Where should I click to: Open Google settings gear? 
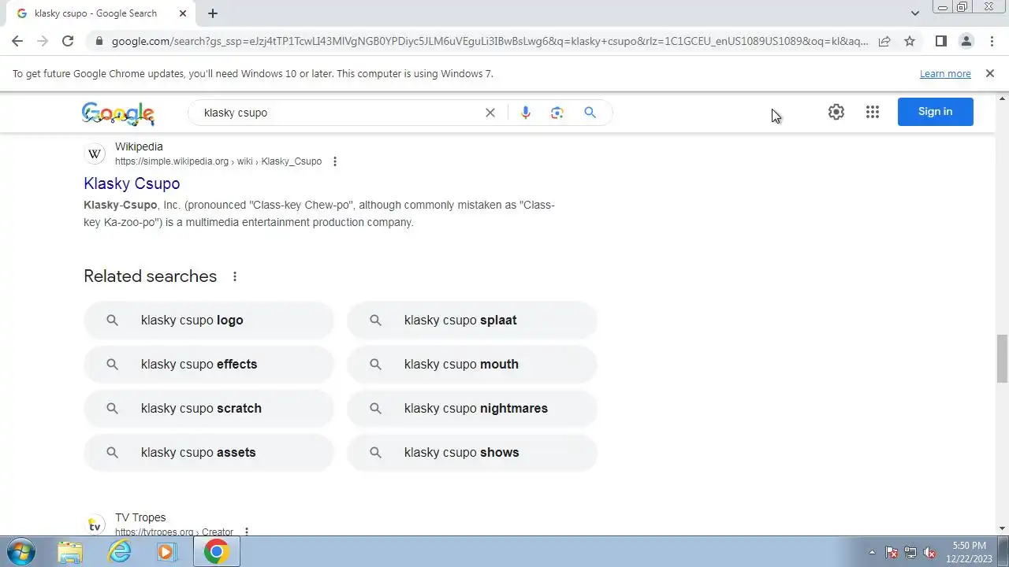(x=836, y=112)
